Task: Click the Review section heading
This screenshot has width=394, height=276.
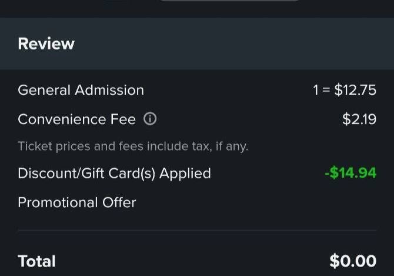Action: tap(46, 44)
